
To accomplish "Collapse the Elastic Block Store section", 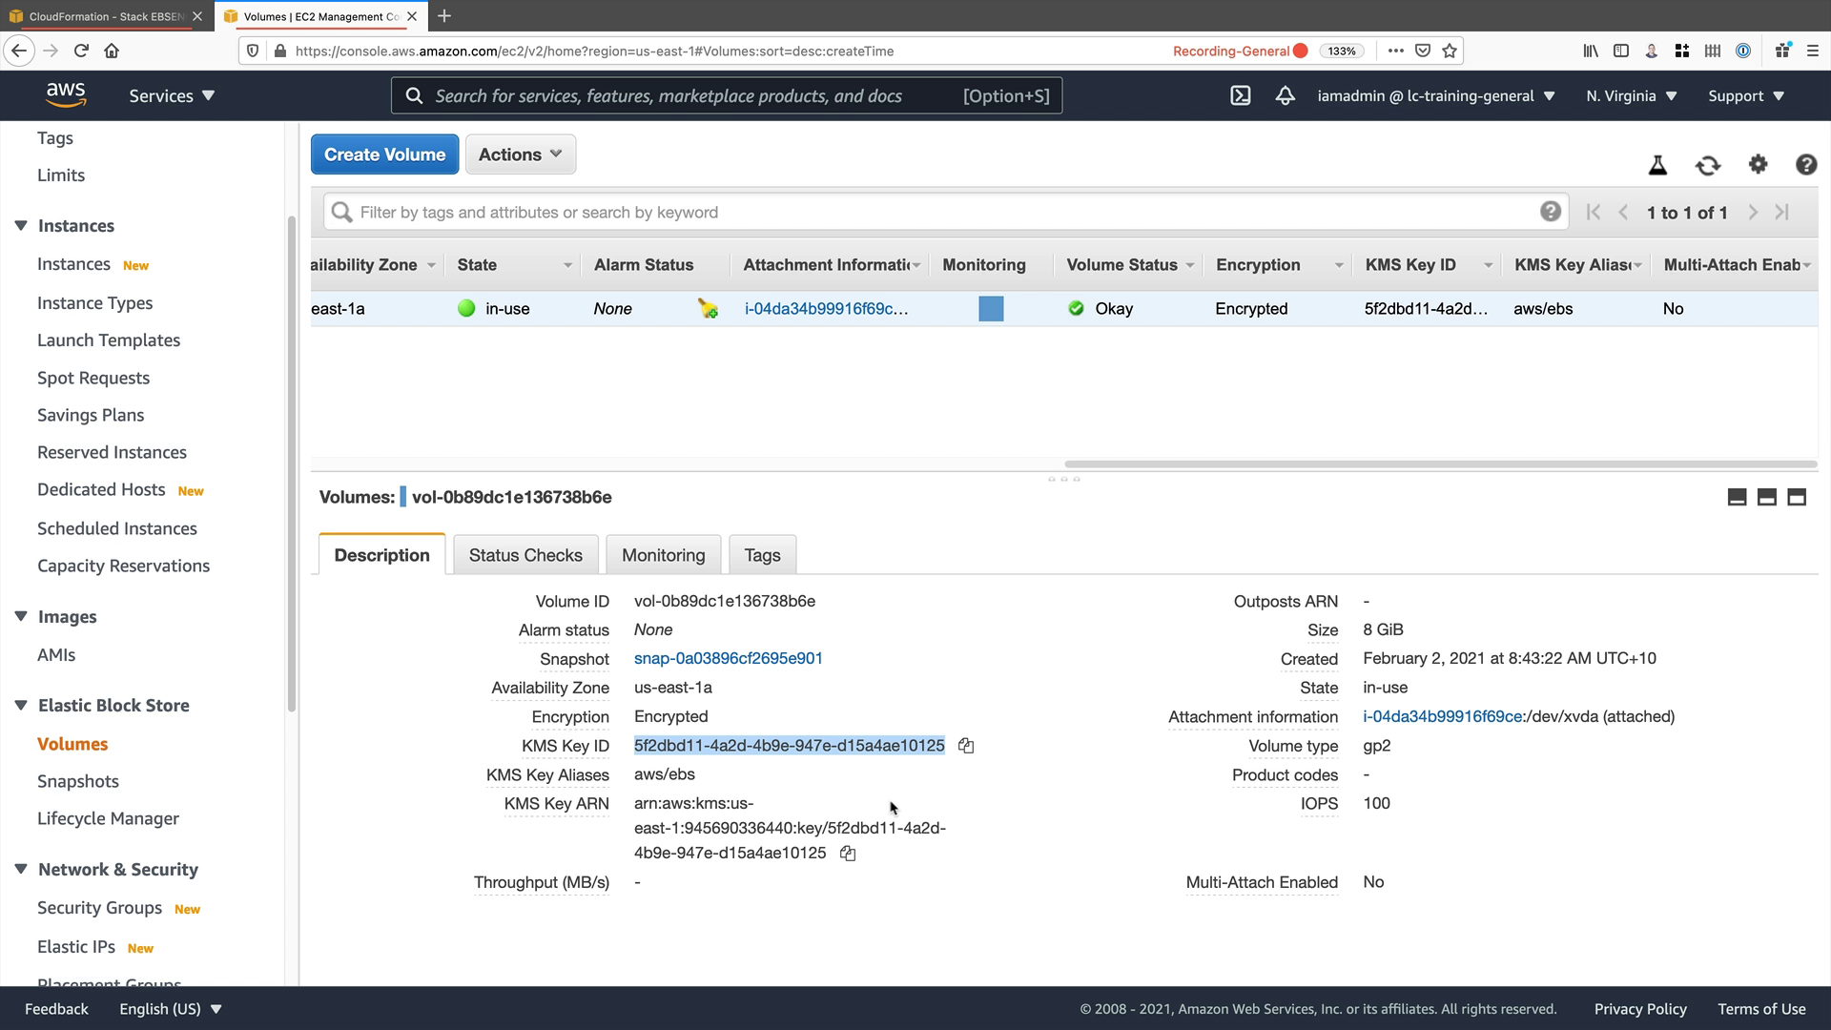I will pos(21,706).
